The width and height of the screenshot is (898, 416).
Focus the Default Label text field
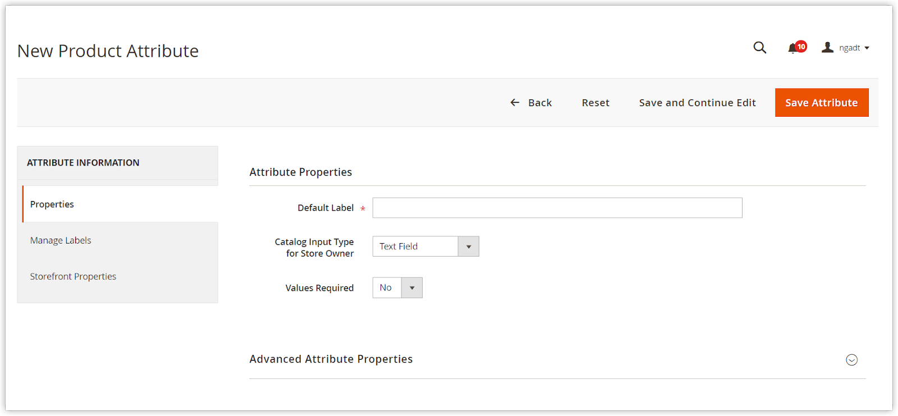click(557, 208)
